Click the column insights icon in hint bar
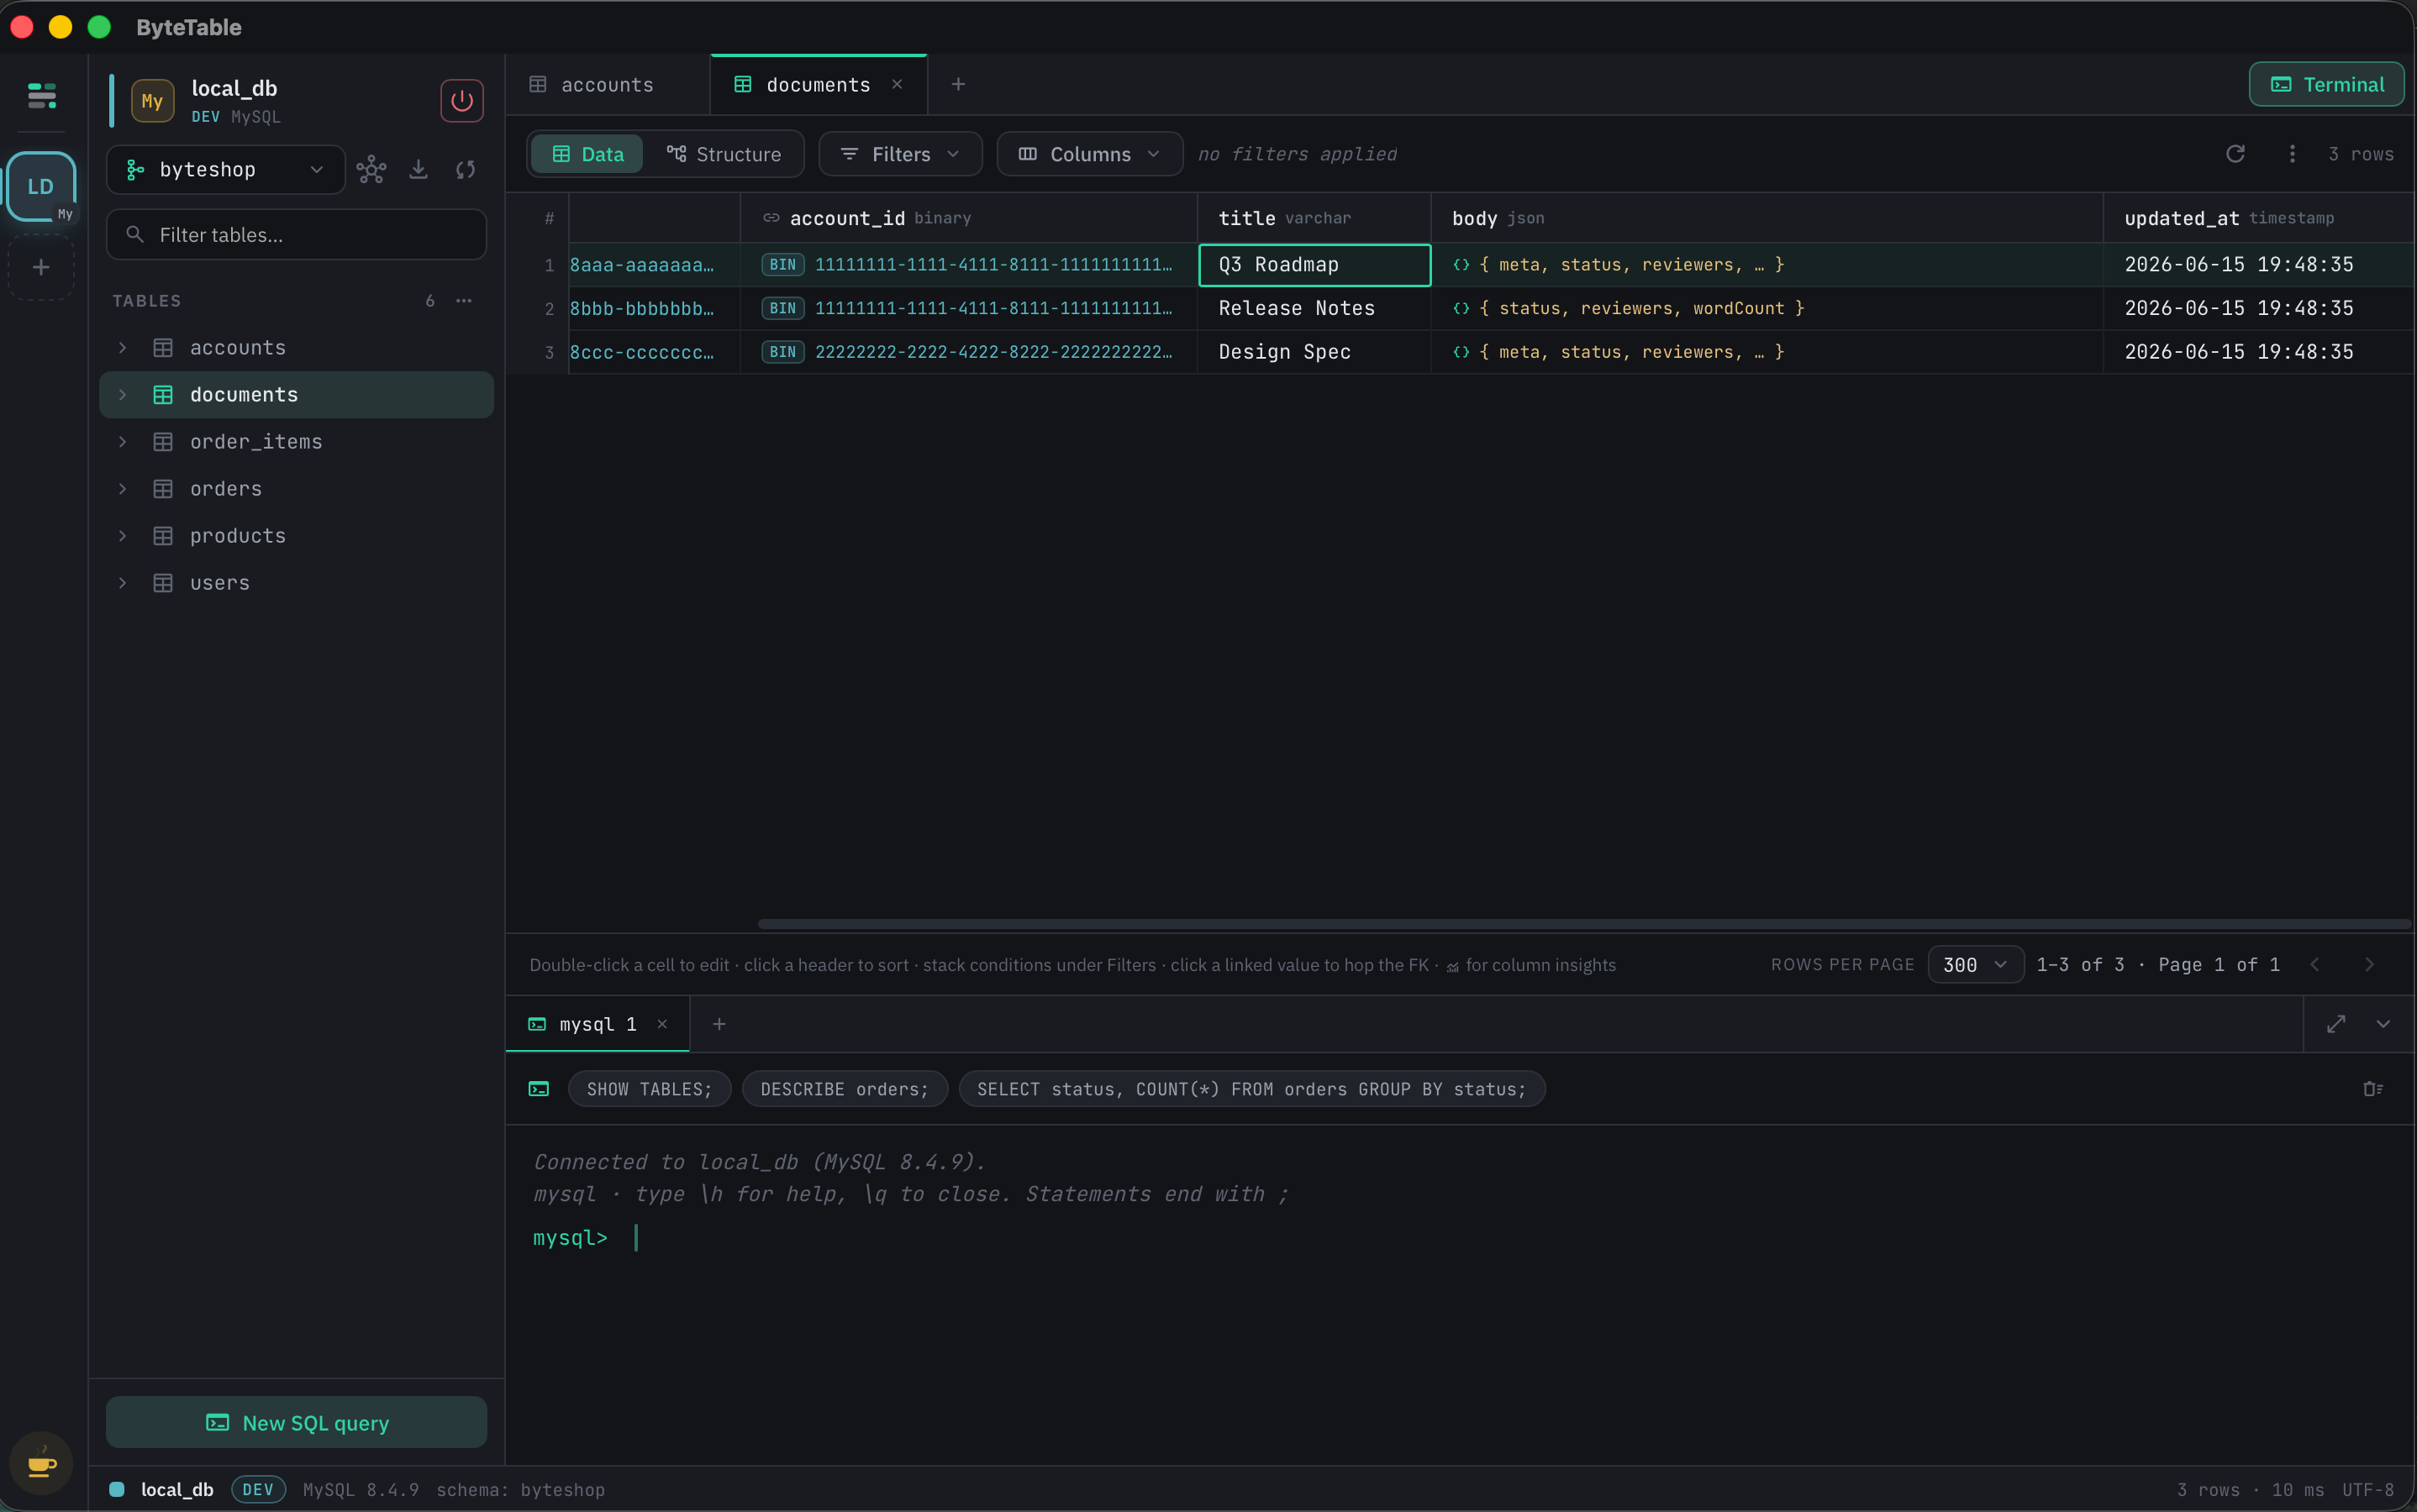The image size is (2417, 1512). (1451, 966)
